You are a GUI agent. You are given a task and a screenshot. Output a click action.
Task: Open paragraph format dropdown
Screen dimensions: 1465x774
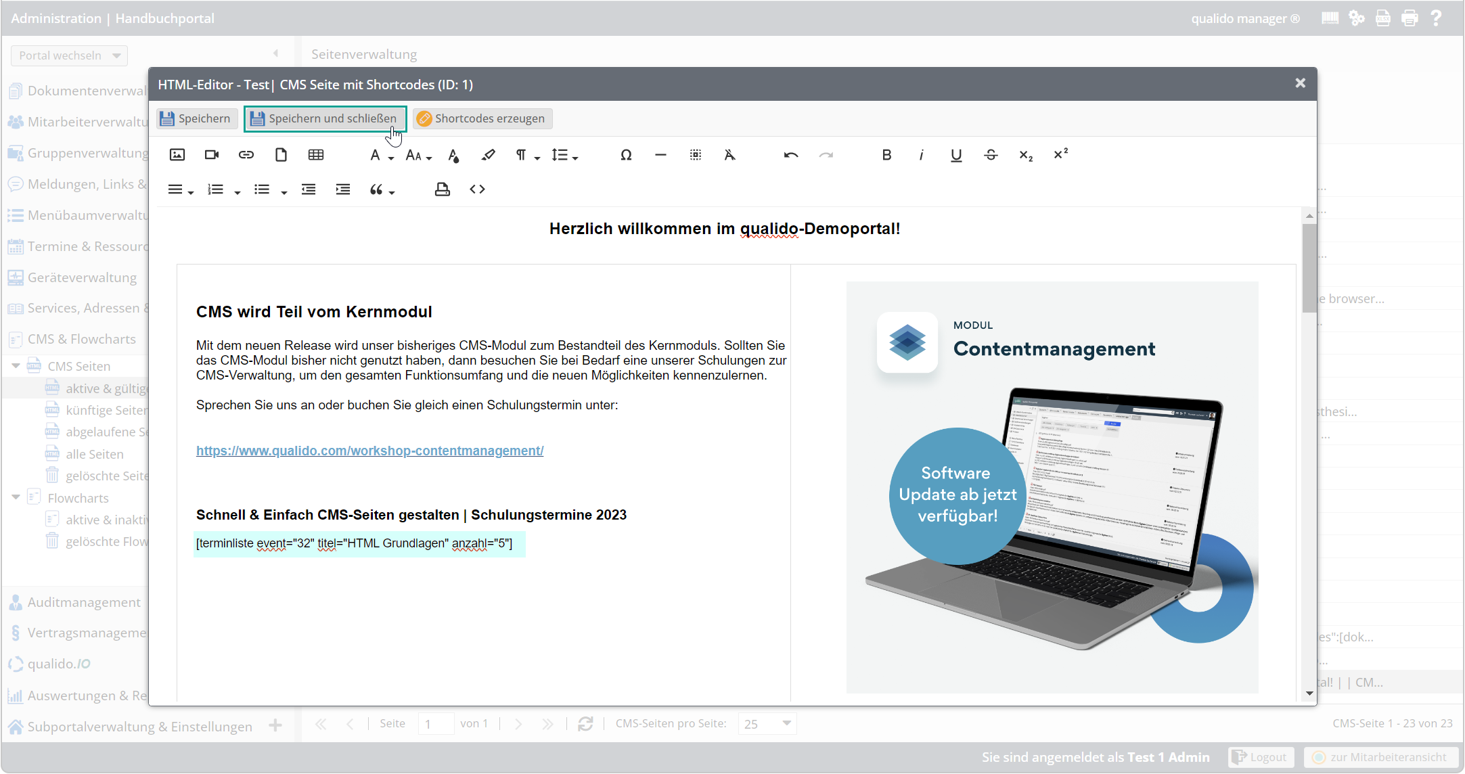pos(528,156)
